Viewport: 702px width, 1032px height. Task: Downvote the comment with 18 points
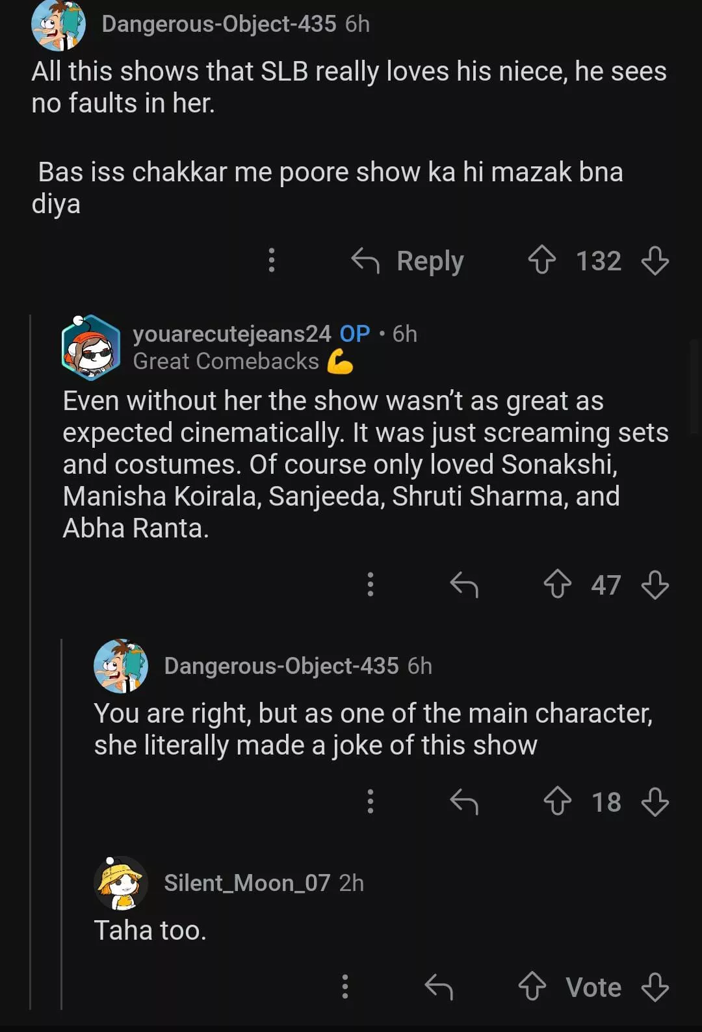click(x=655, y=801)
